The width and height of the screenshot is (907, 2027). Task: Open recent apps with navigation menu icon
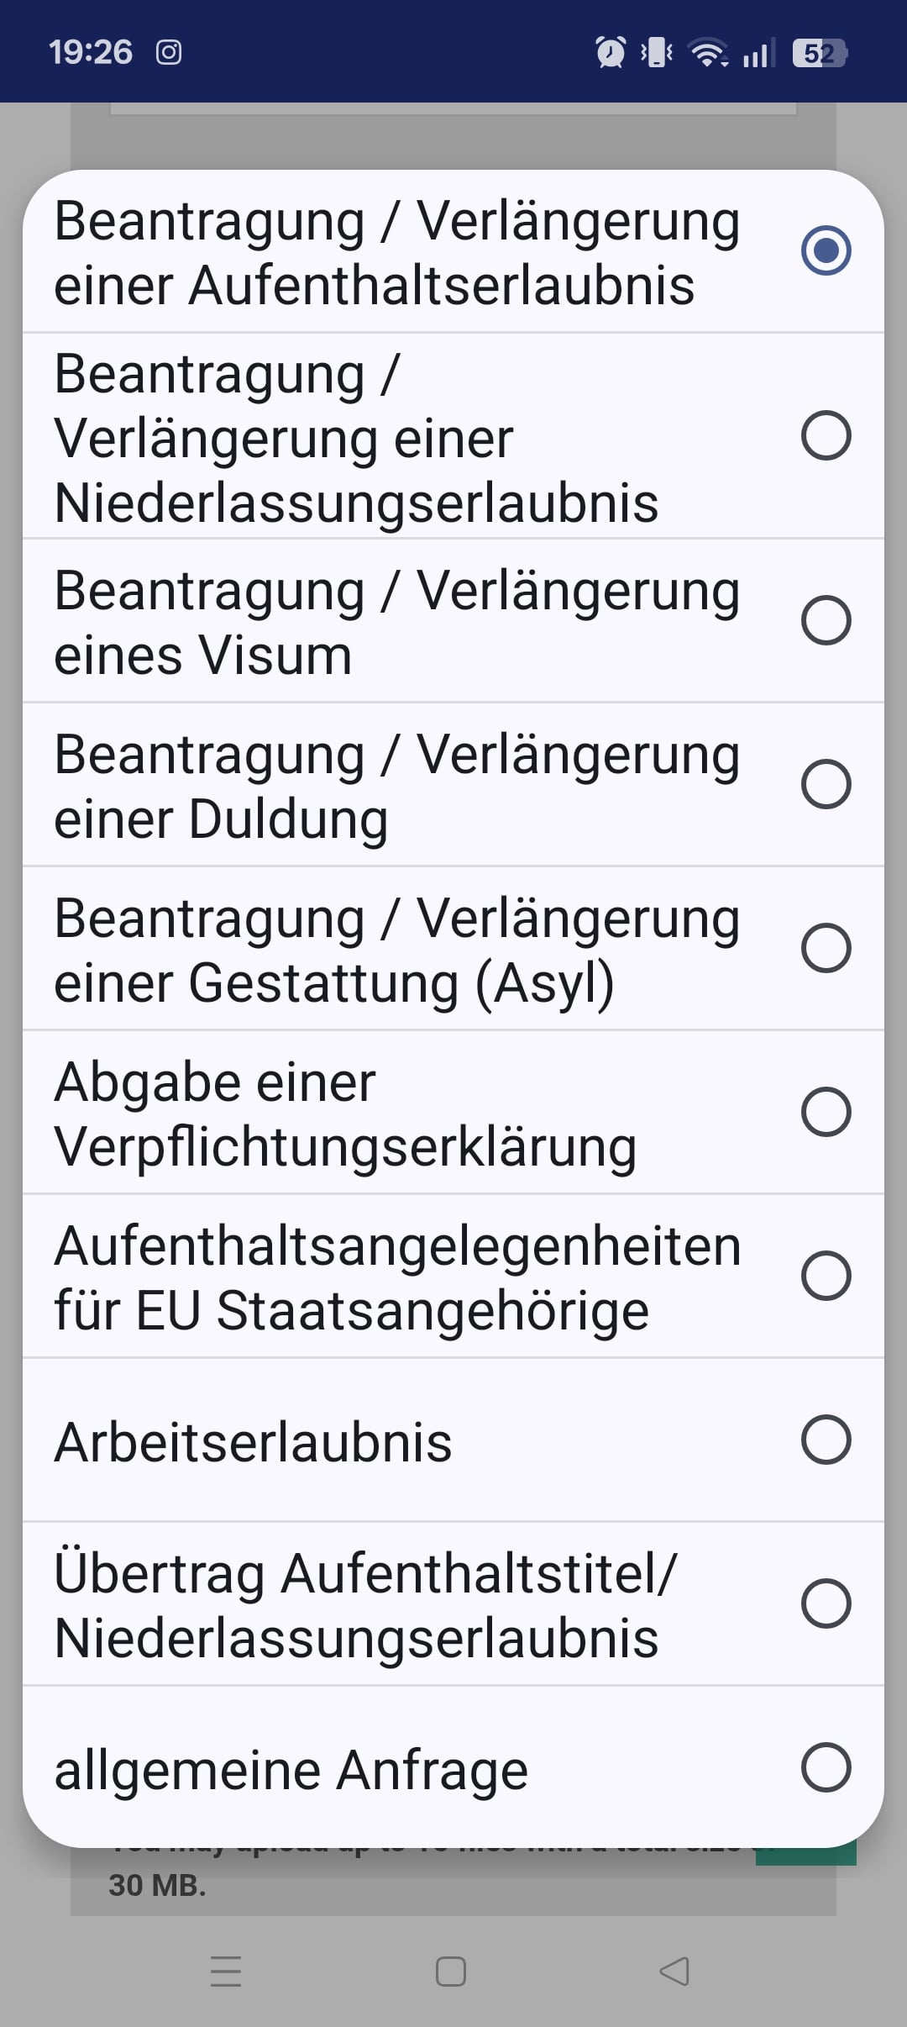(x=226, y=1972)
